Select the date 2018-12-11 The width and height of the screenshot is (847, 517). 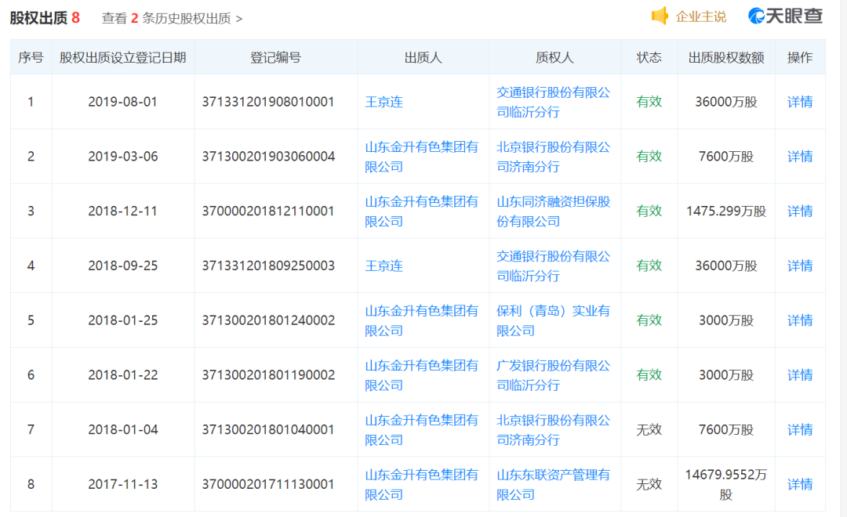click(x=123, y=211)
